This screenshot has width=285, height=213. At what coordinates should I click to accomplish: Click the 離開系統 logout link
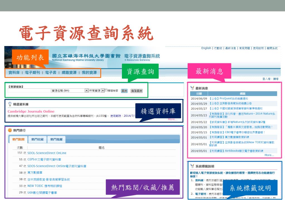[272, 48]
